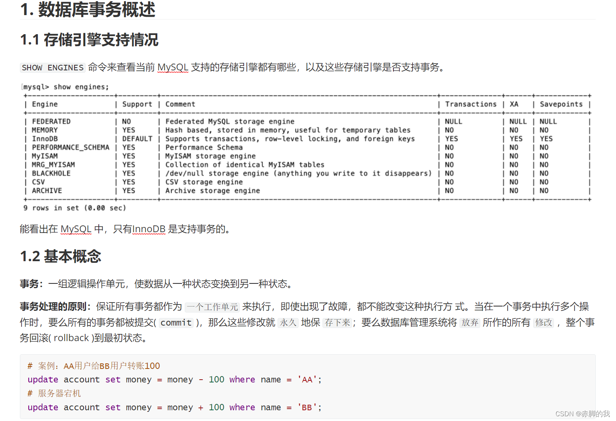Click the comment '# 案例: AA用户给BB用户转账100'
This screenshot has width=616, height=421.
pos(94,366)
